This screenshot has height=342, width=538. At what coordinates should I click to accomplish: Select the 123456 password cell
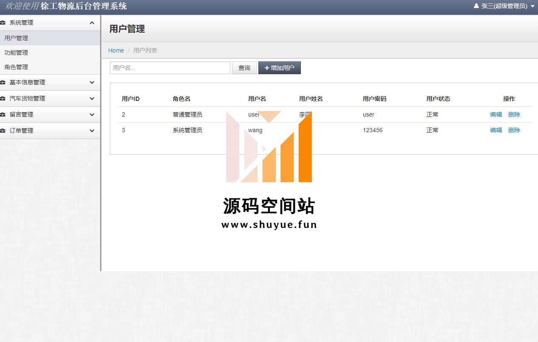pyautogui.click(x=373, y=130)
